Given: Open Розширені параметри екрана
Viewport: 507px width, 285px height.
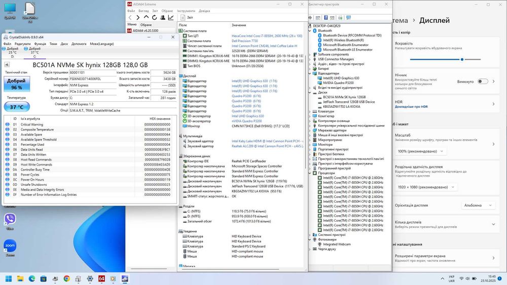Looking at the screenshot, I should click(x=446, y=258).
